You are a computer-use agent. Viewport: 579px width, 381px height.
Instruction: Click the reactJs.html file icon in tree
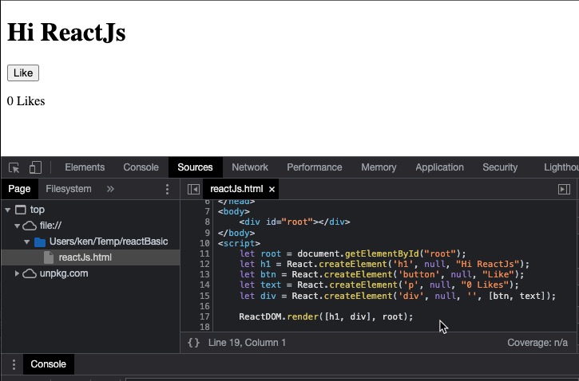coord(49,257)
